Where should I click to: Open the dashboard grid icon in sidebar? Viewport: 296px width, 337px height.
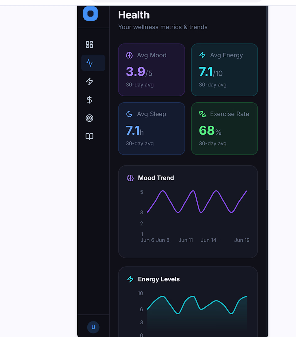(x=89, y=44)
